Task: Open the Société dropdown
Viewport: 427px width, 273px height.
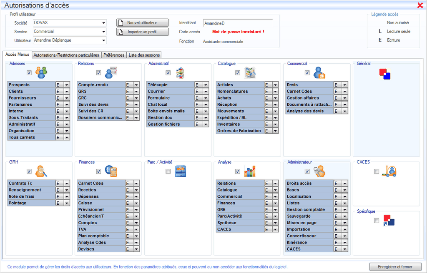Action: click(104, 23)
